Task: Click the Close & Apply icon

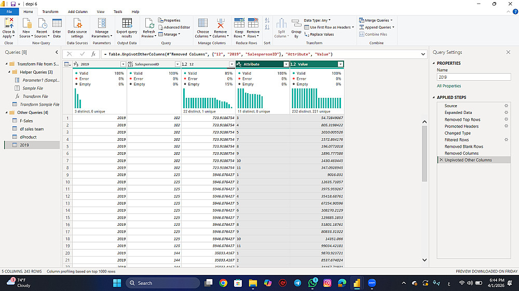Action: [9, 23]
